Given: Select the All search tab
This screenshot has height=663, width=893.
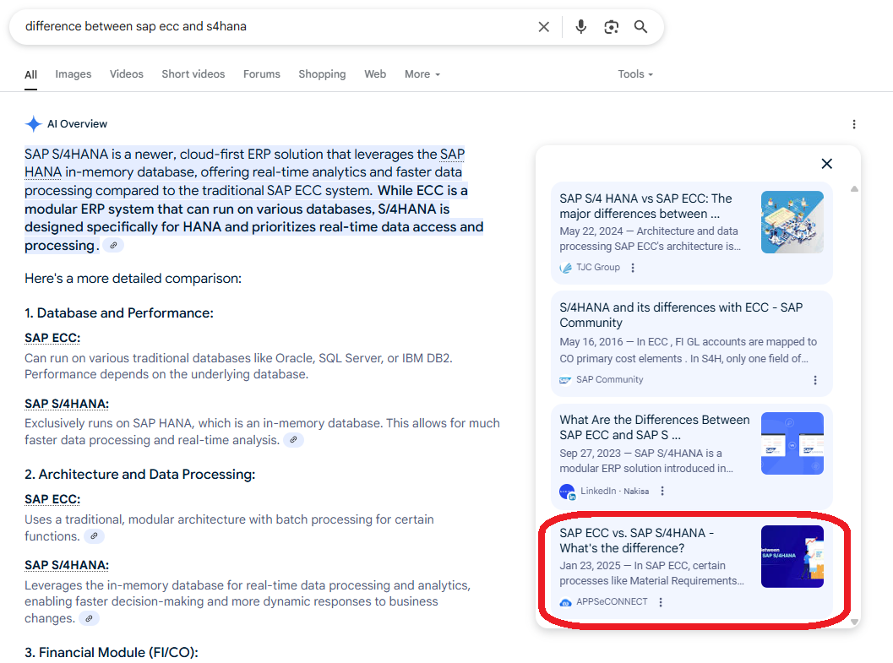Looking at the screenshot, I should coord(30,74).
